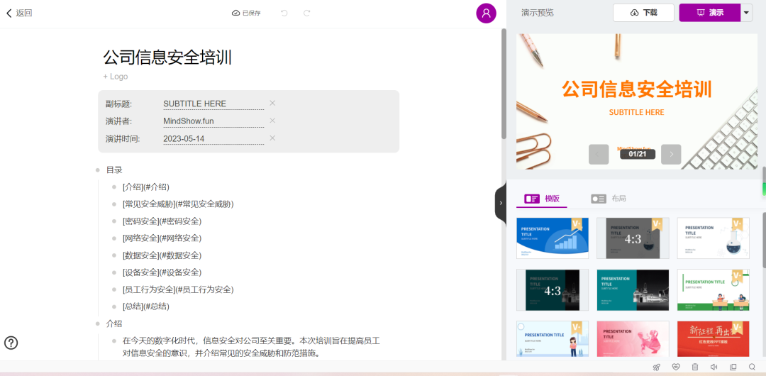
Task: Click the [数据安全] outline item
Action: (x=162, y=255)
